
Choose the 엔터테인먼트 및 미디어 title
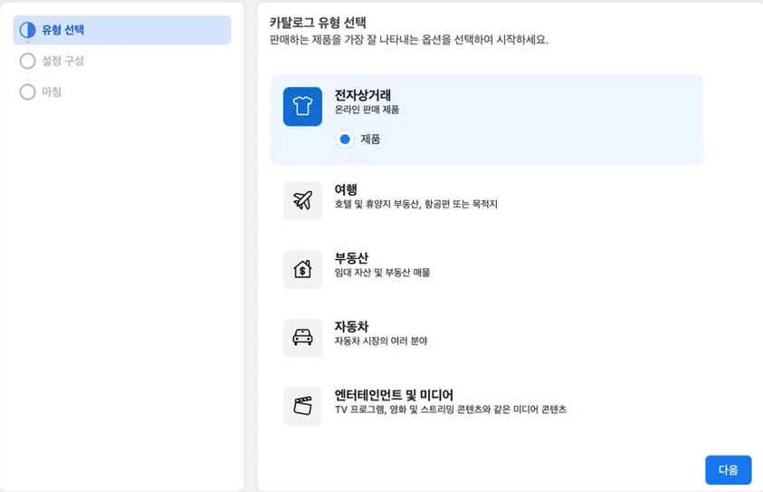[x=394, y=394]
